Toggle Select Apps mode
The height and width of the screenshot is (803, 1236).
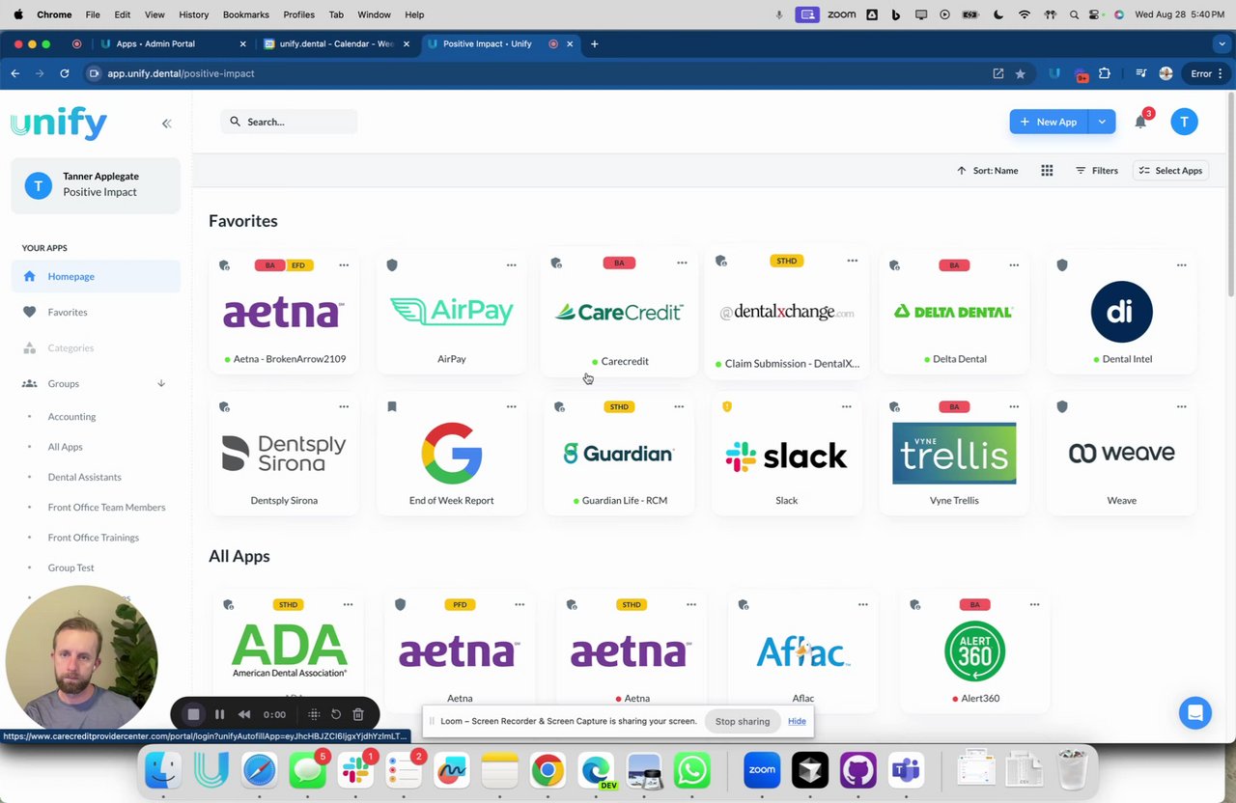coord(1170,171)
